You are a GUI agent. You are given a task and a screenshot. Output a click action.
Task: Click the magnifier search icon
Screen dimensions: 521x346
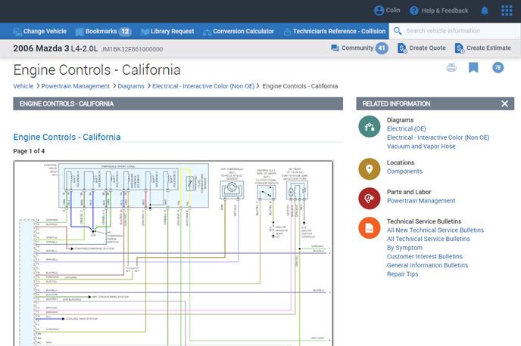coord(398,31)
